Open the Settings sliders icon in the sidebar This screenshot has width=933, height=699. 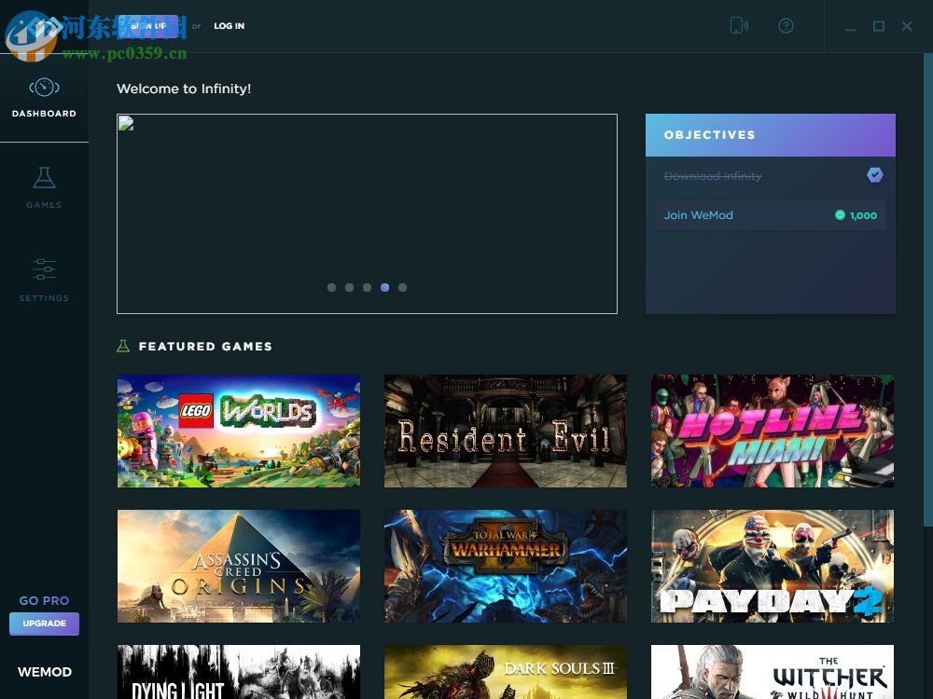click(x=44, y=269)
